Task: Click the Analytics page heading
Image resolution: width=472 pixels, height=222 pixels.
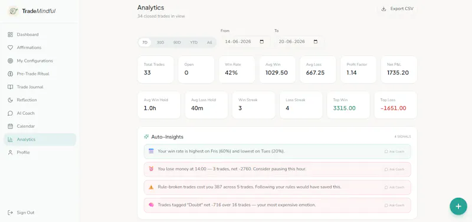Action: [x=150, y=8]
